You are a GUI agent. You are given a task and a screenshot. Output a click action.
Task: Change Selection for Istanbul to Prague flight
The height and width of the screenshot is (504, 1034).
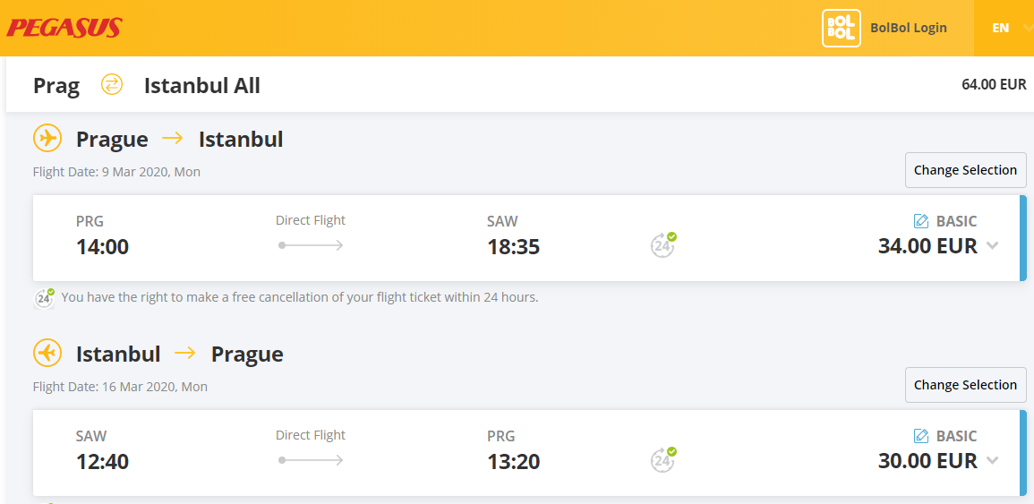[965, 385]
